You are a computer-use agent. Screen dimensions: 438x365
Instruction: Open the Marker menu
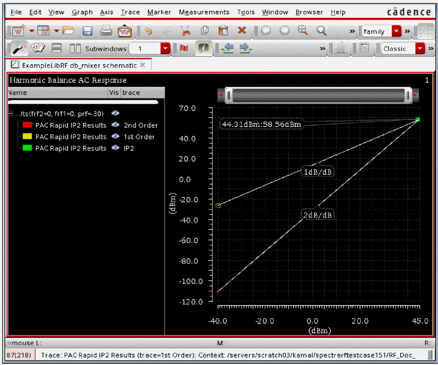159,12
